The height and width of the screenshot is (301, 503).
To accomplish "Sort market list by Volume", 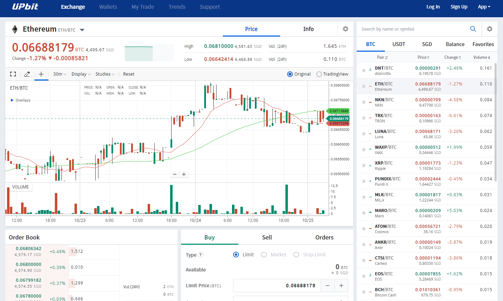I will pyautogui.click(x=482, y=57).
